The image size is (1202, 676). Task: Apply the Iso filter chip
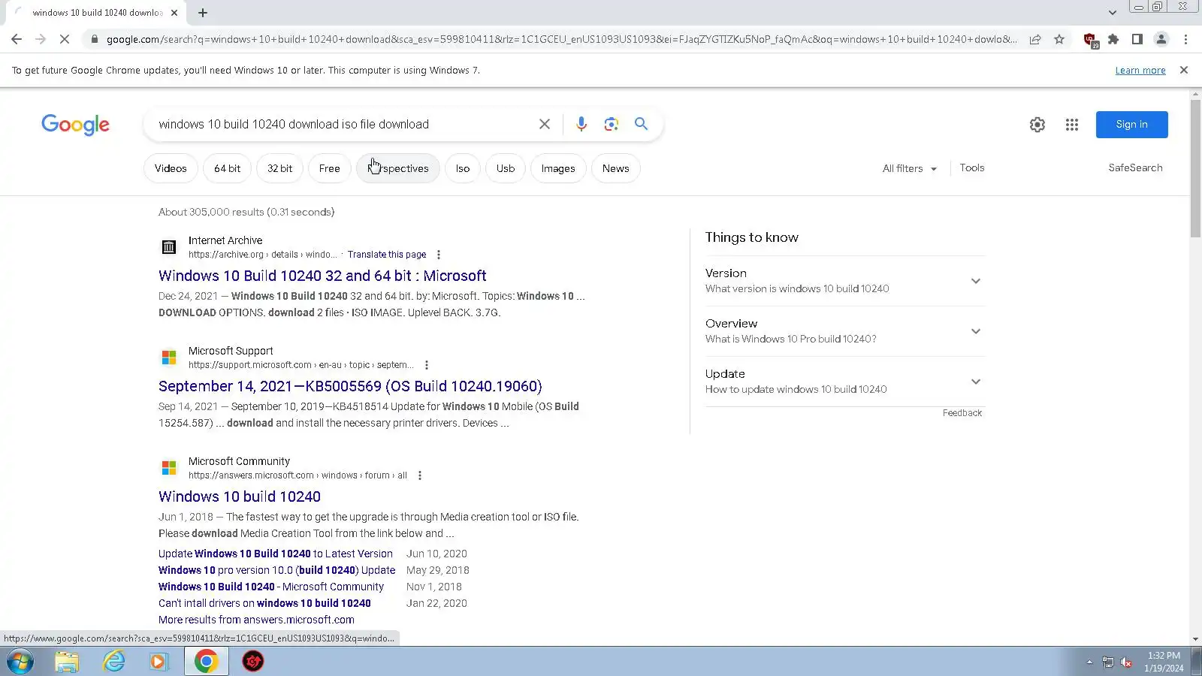[x=463, y=168]
